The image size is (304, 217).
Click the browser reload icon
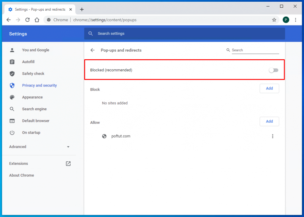27,20
